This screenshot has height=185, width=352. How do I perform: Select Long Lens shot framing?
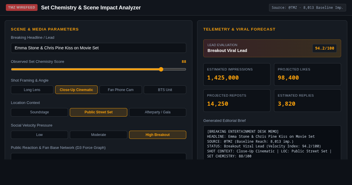pyautogui.click(x=32, y=90)
